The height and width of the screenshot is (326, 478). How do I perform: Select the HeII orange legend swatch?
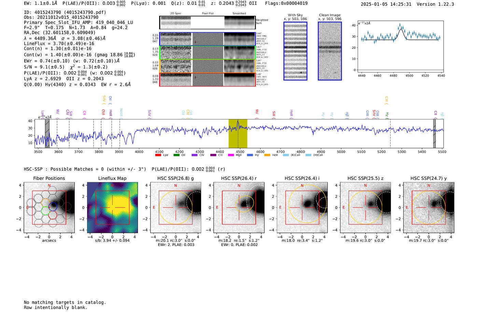click(x=267, y=155)
